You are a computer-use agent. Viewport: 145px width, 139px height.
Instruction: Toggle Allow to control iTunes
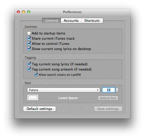(x=29, y=44)
